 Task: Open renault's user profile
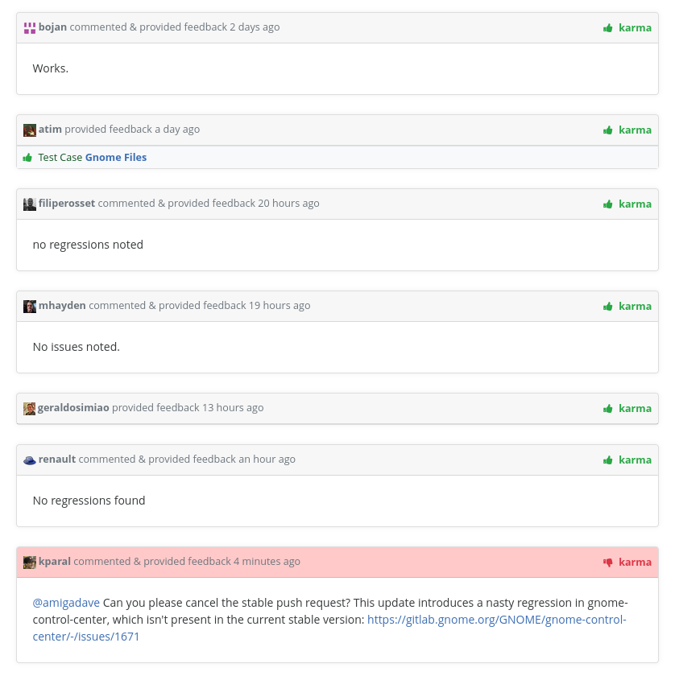coord(56,459)
